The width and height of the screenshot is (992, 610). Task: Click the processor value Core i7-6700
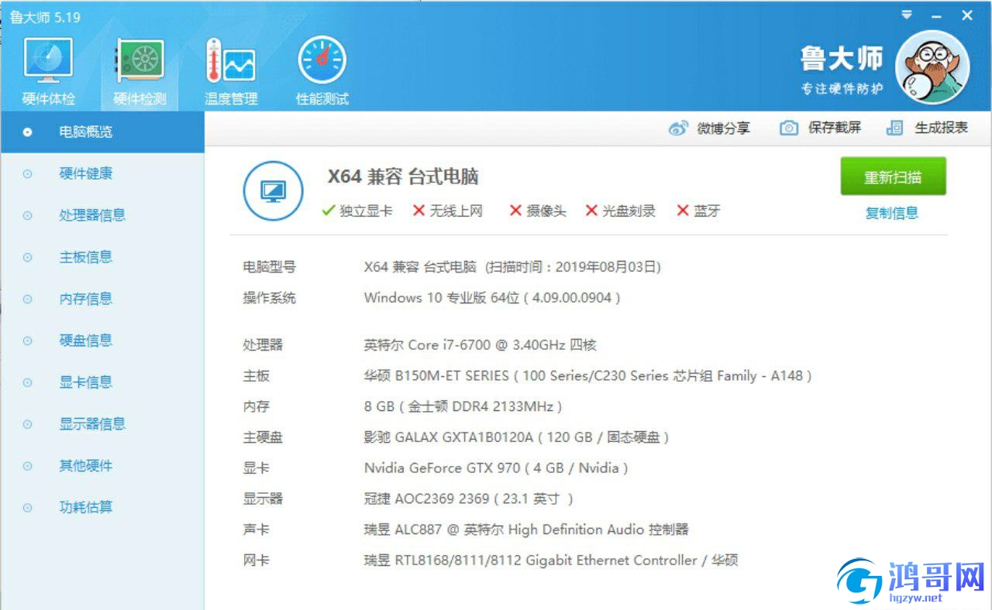480,344
